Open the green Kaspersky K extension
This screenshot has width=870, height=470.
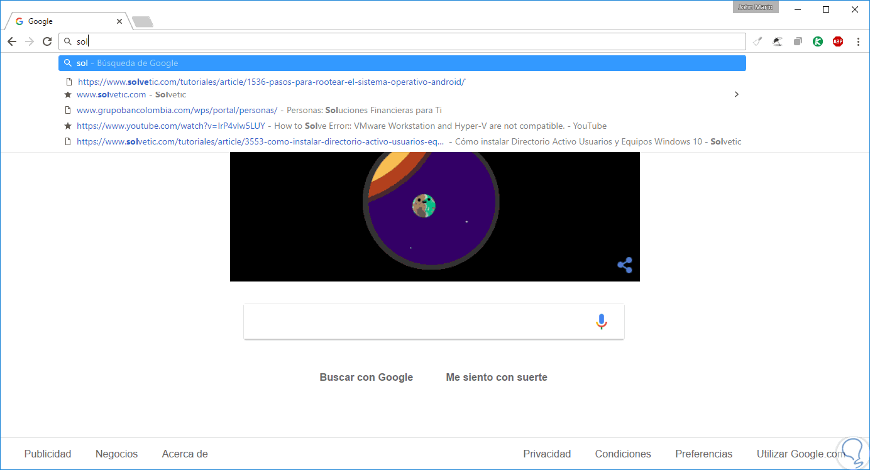tap(818, 41)
